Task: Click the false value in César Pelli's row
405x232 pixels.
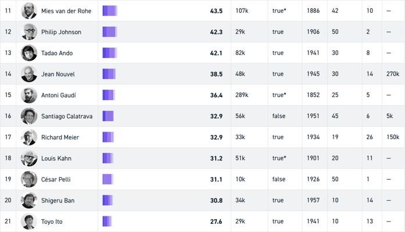Action: pyautogui.click(x=279, y=179)
